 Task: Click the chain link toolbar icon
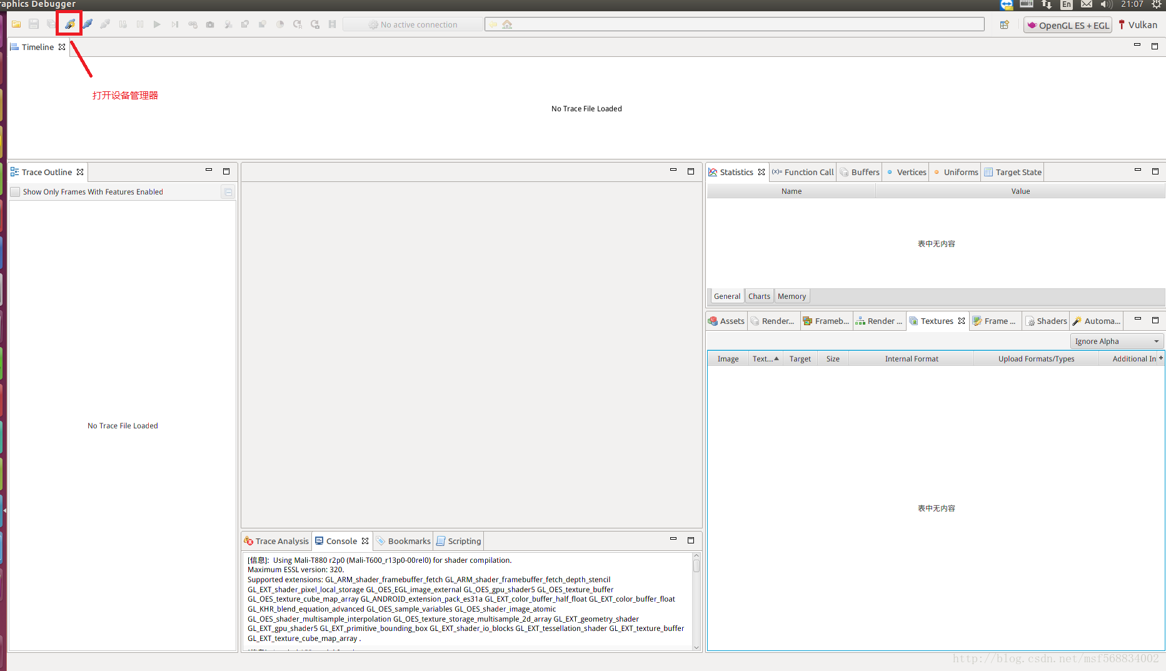pyautogui.click(x=193, y=24)
